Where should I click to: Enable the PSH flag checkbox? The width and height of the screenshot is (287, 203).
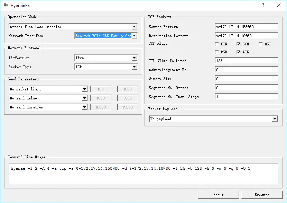(x=217, y=52)
